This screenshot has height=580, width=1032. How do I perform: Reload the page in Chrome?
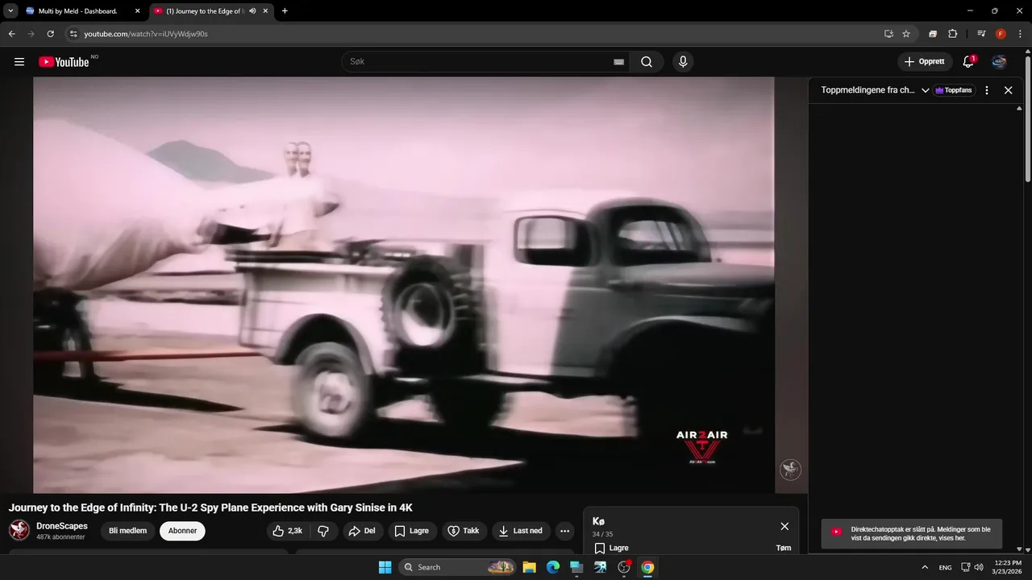[50, 34]
